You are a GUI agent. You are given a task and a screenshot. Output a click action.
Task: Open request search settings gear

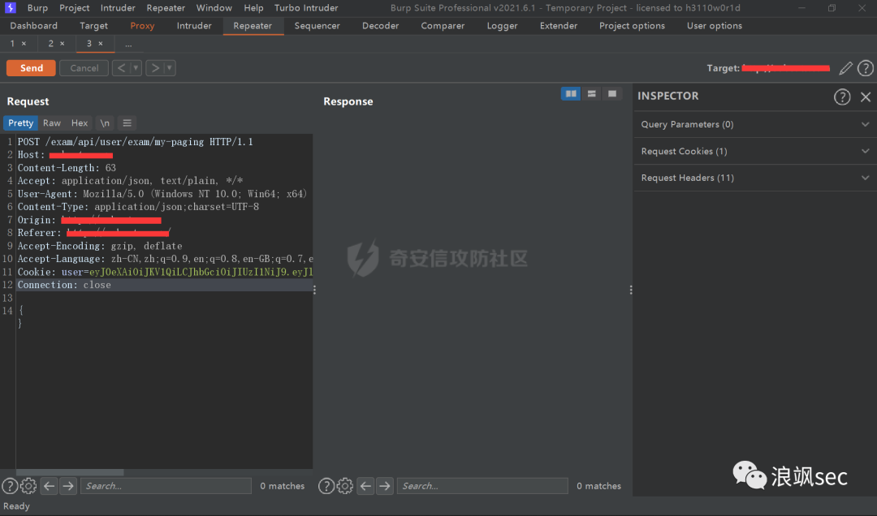click(x=28, y=486)
